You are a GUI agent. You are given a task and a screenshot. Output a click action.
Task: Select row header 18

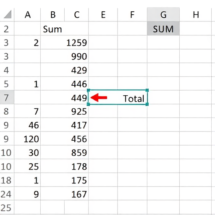point(7,180)
